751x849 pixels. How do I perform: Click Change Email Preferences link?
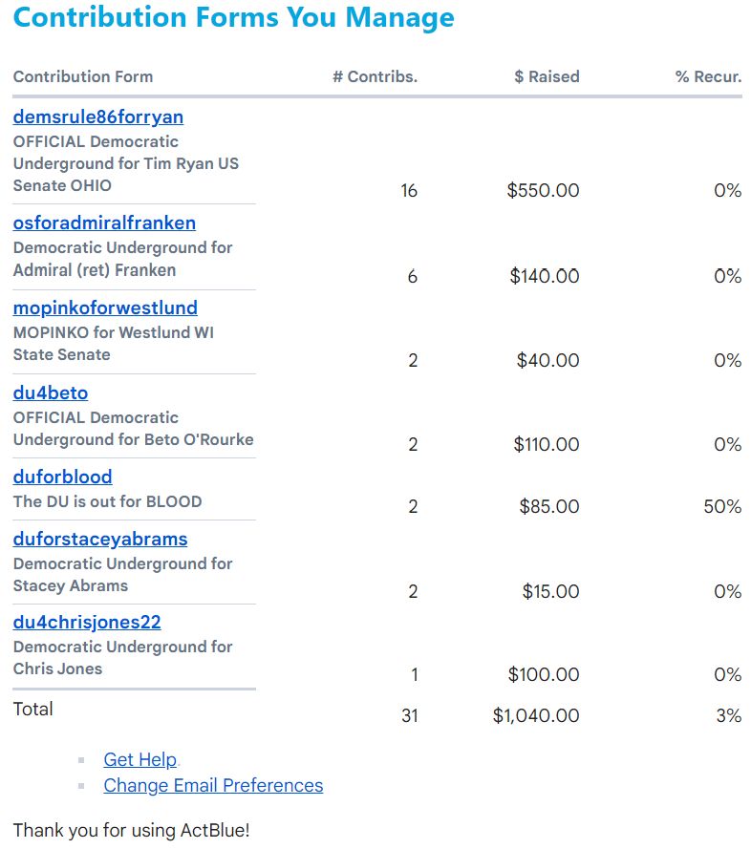(213, 786)
